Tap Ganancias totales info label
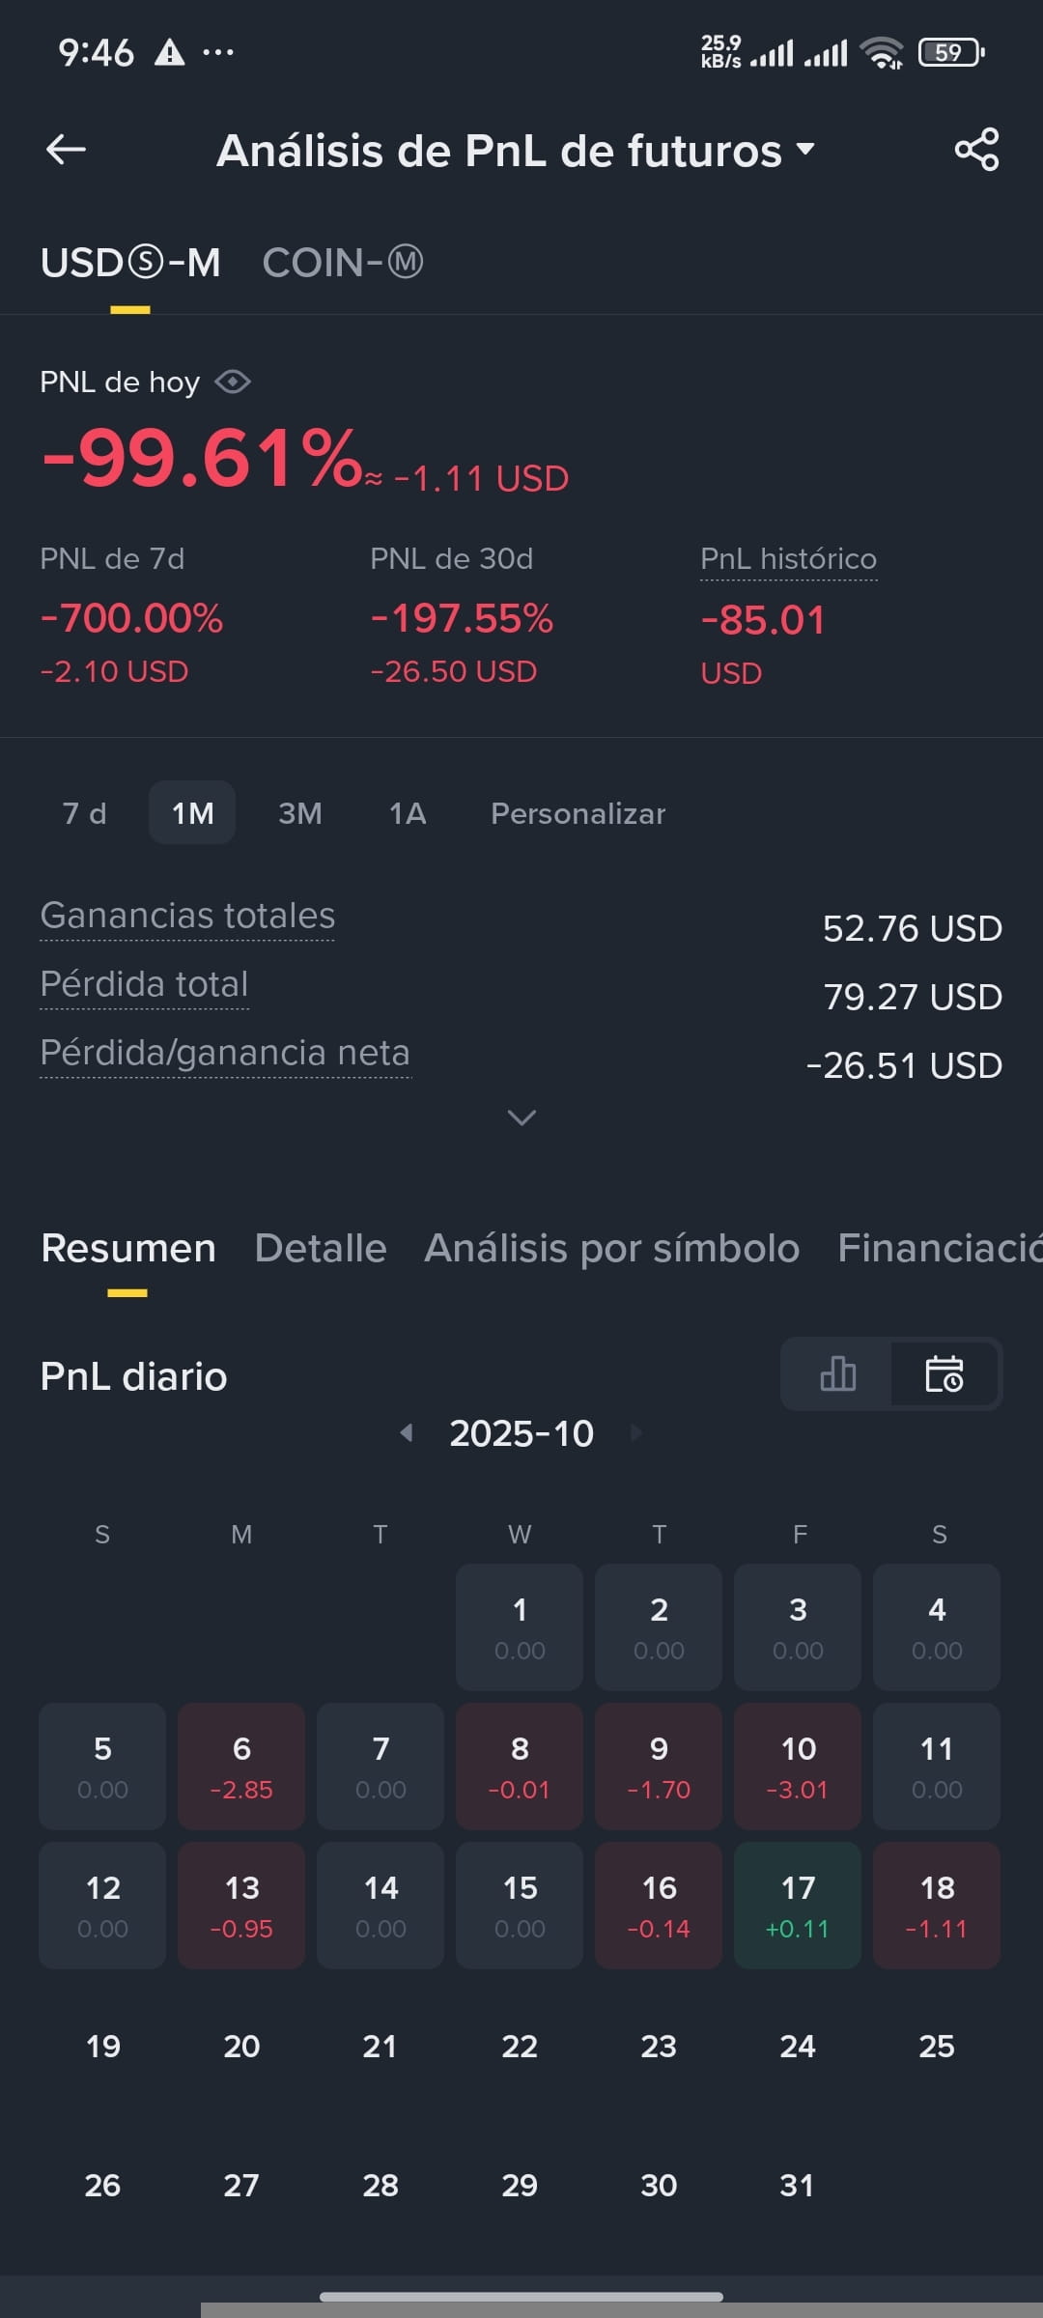Image resolution: width=1043 pixels, height=2318 pixels. tap(187, 916)
